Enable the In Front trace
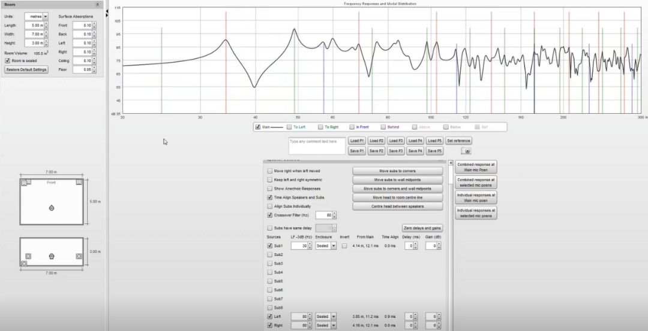 [x=352, y=127]
